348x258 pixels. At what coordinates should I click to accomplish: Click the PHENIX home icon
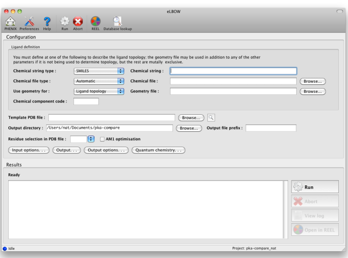click(x=10, y=21)
